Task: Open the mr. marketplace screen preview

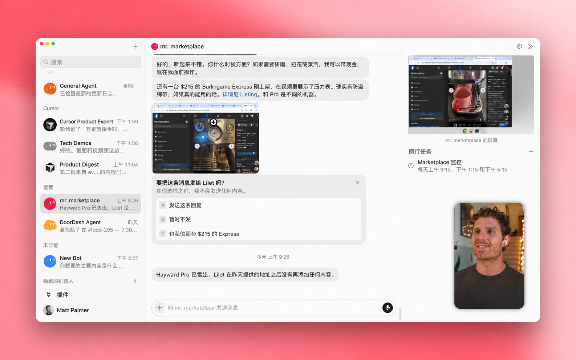Action: click(x=471, y=95)
